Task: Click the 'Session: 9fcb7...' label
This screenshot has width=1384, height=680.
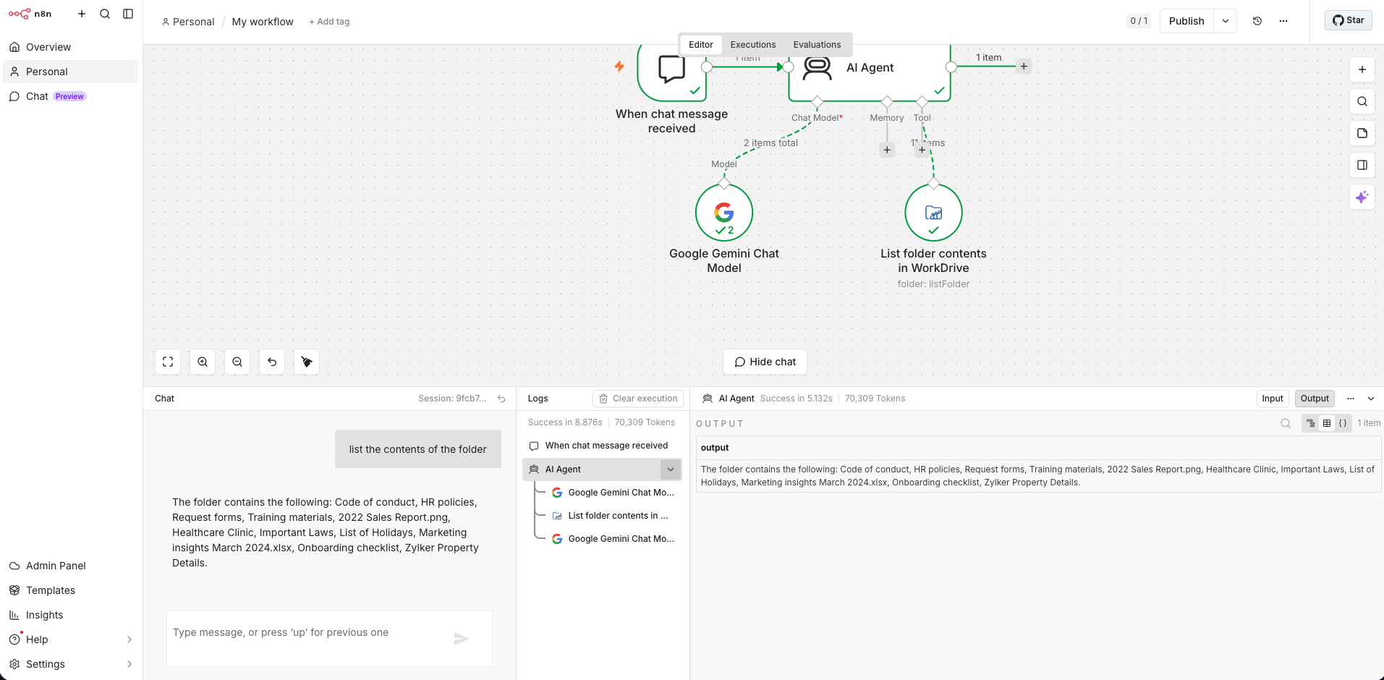Action: [452, 399]
